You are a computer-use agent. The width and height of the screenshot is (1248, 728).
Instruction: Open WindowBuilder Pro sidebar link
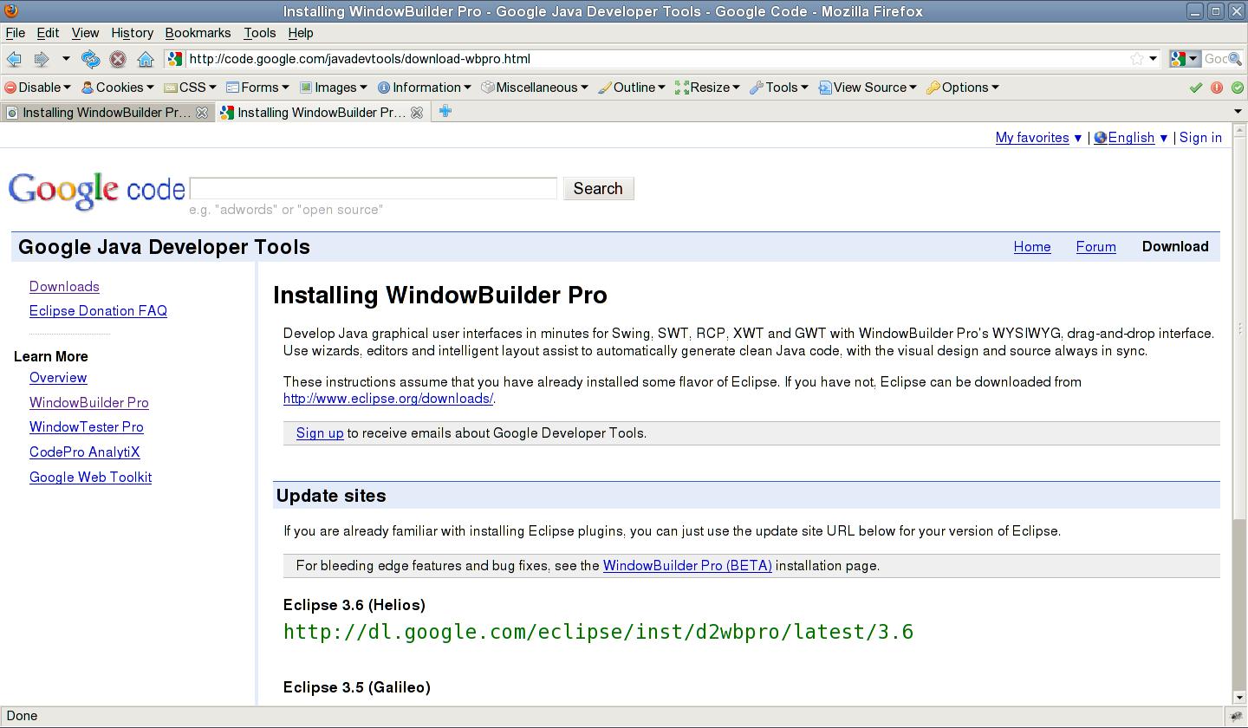coord(89,402)
